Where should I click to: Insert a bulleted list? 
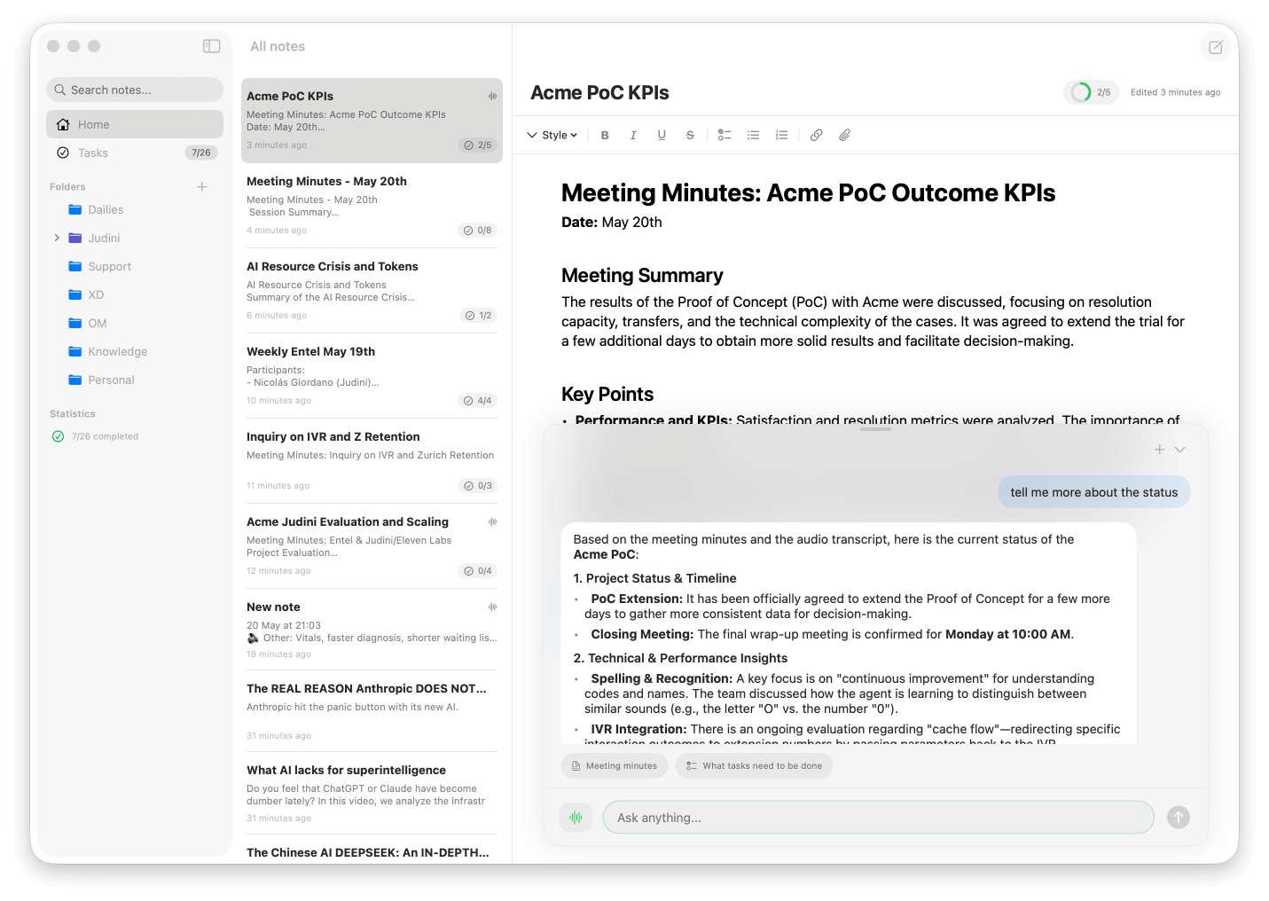753,136
